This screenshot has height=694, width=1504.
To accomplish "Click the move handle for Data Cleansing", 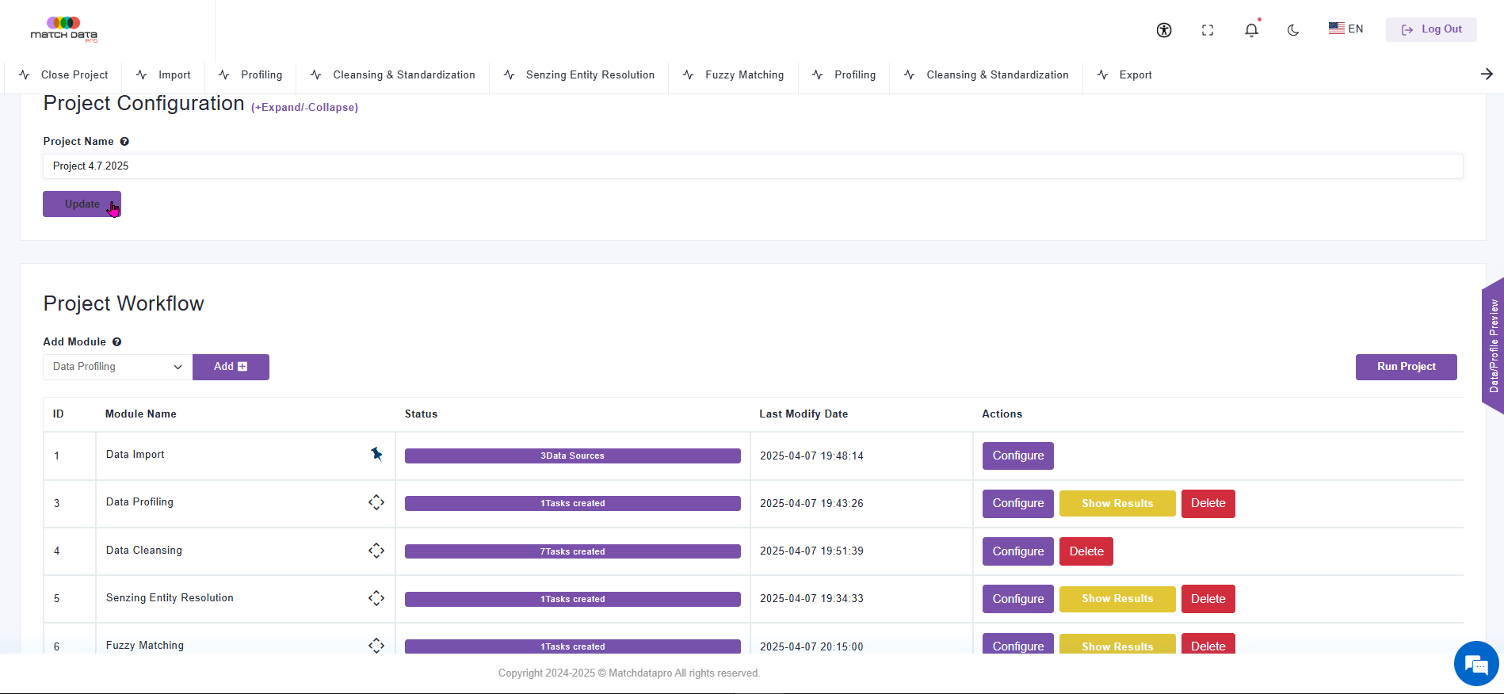I will [376, 551].
